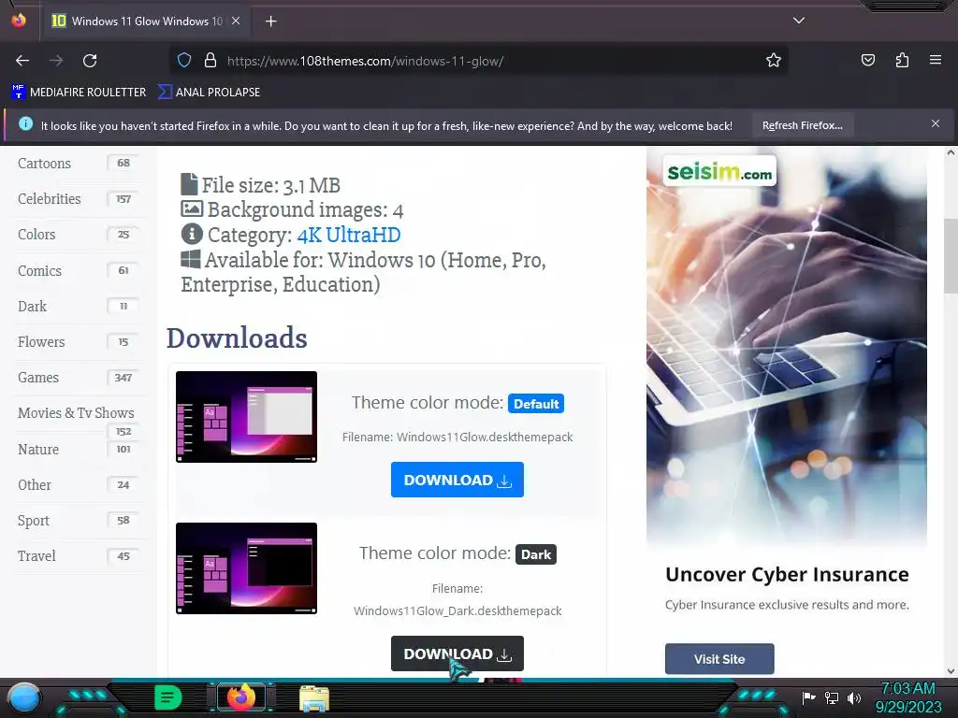This screenshot has height=718, width=958.
Task: Open the Extensions puzzle icon
Action: [x=902, y=60]
